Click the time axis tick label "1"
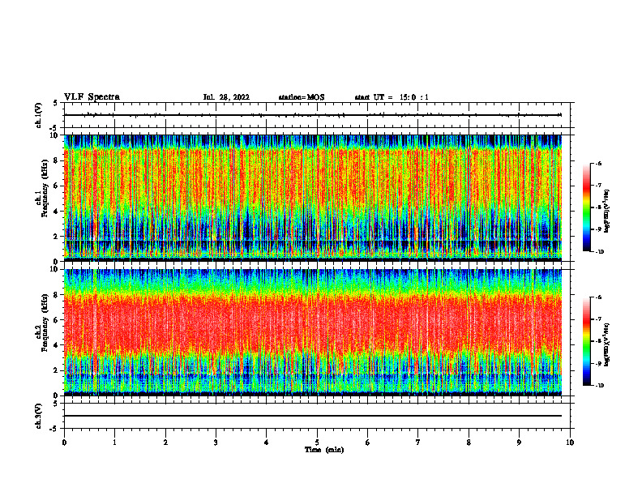642x496 pixels. 114,443
